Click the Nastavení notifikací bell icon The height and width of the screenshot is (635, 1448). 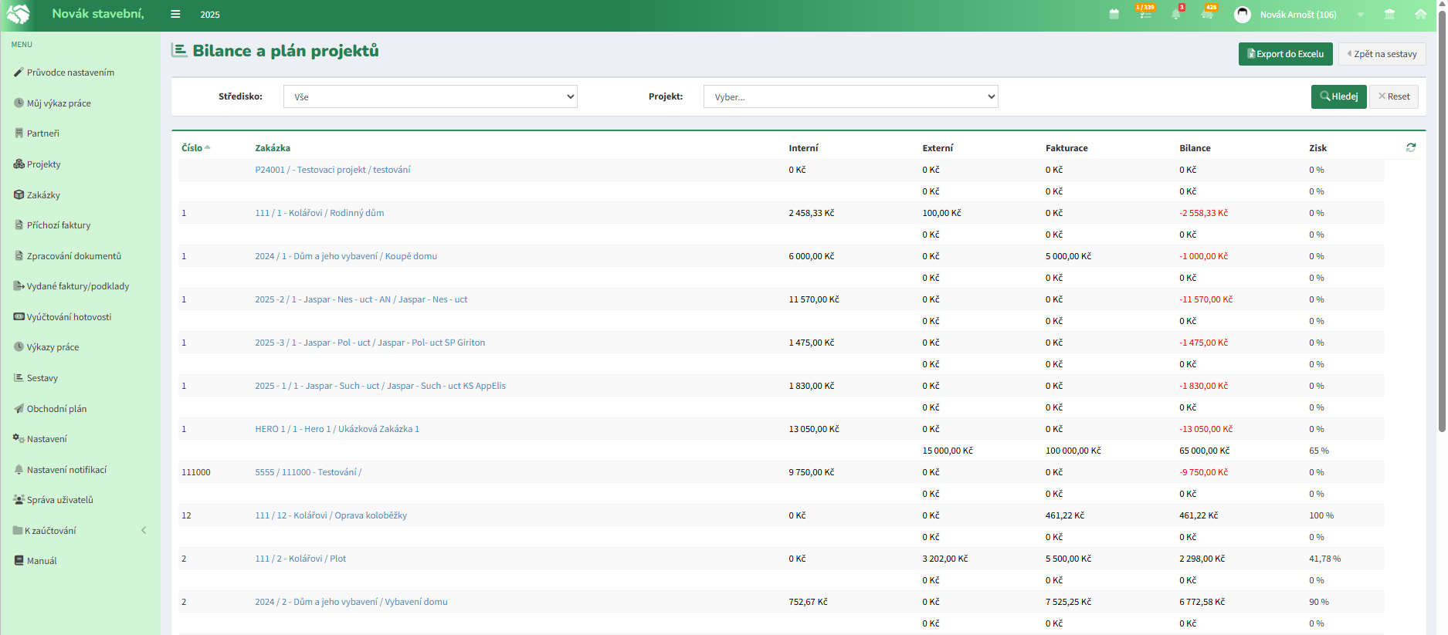(19, 469)
